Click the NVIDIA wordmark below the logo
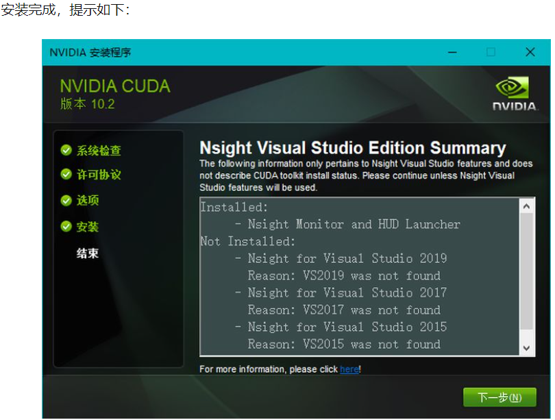This screenshot has height=420, width=555. tap(513, 107)
